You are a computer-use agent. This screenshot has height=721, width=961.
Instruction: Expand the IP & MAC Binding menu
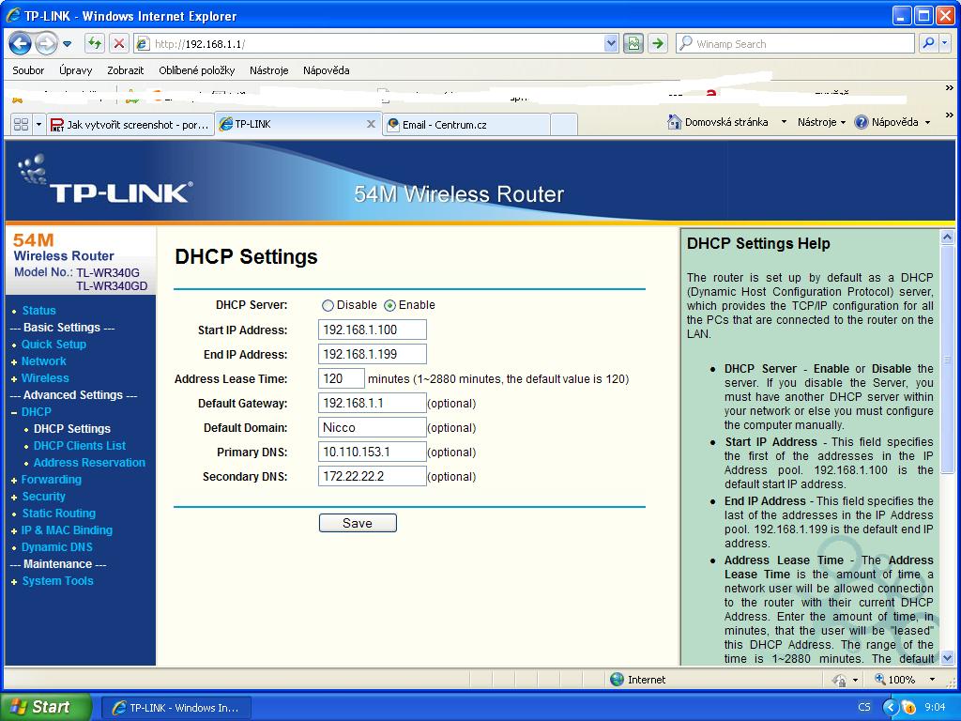[x=67, y=530]
